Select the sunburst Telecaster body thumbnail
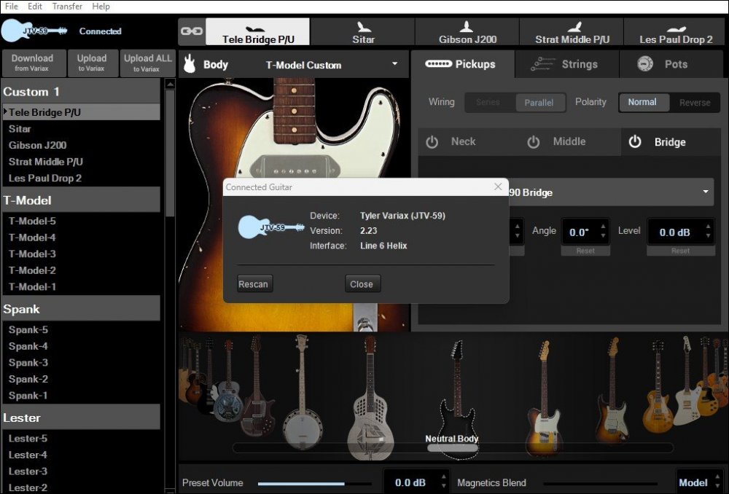 pos(544,397)
